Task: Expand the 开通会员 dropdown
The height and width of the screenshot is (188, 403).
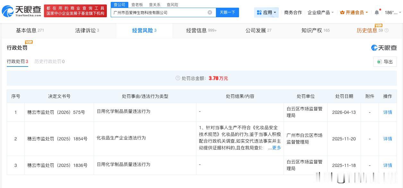Action: [354, 12]
